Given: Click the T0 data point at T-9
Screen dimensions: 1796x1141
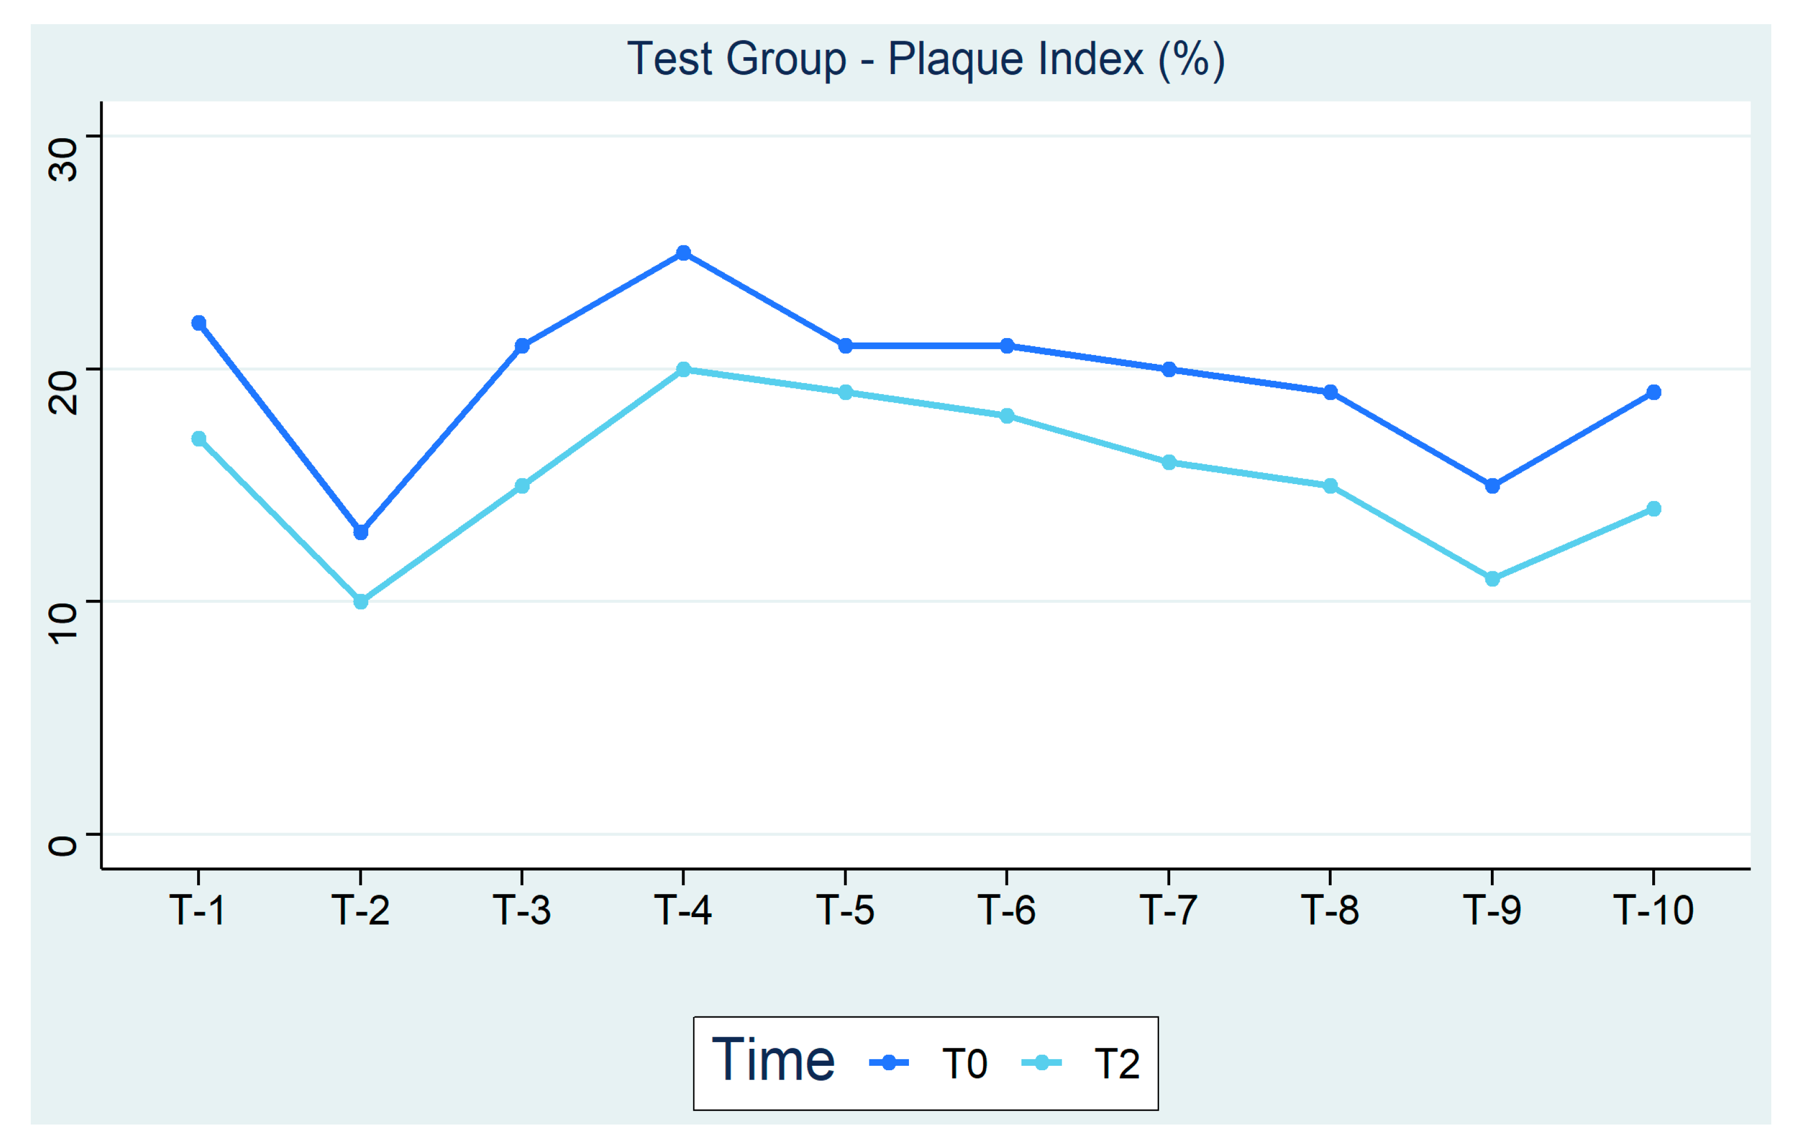Looking at the screenshot, I should point(1492,486).
